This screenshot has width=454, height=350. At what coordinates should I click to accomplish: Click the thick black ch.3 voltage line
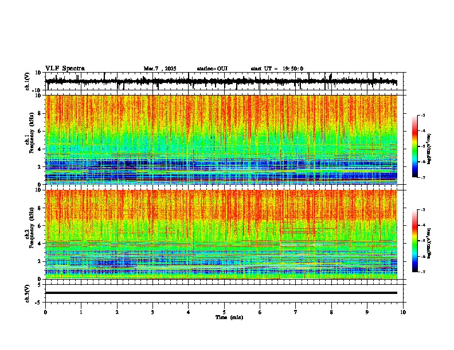(221, 293)
